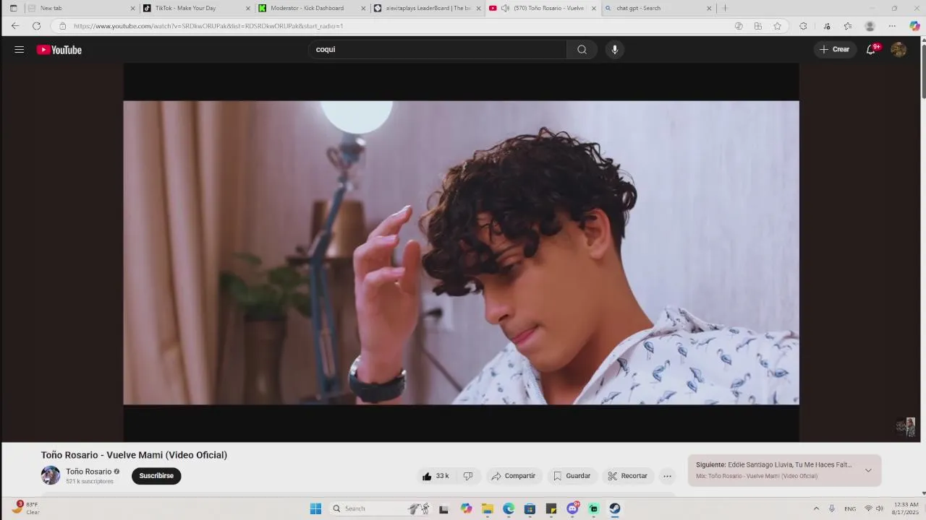Click the video player to pause
926x520 pixels.
[x=461, y=252]
